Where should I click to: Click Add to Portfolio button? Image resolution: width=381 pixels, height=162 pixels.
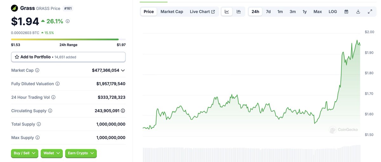click(x=68, y=57)
